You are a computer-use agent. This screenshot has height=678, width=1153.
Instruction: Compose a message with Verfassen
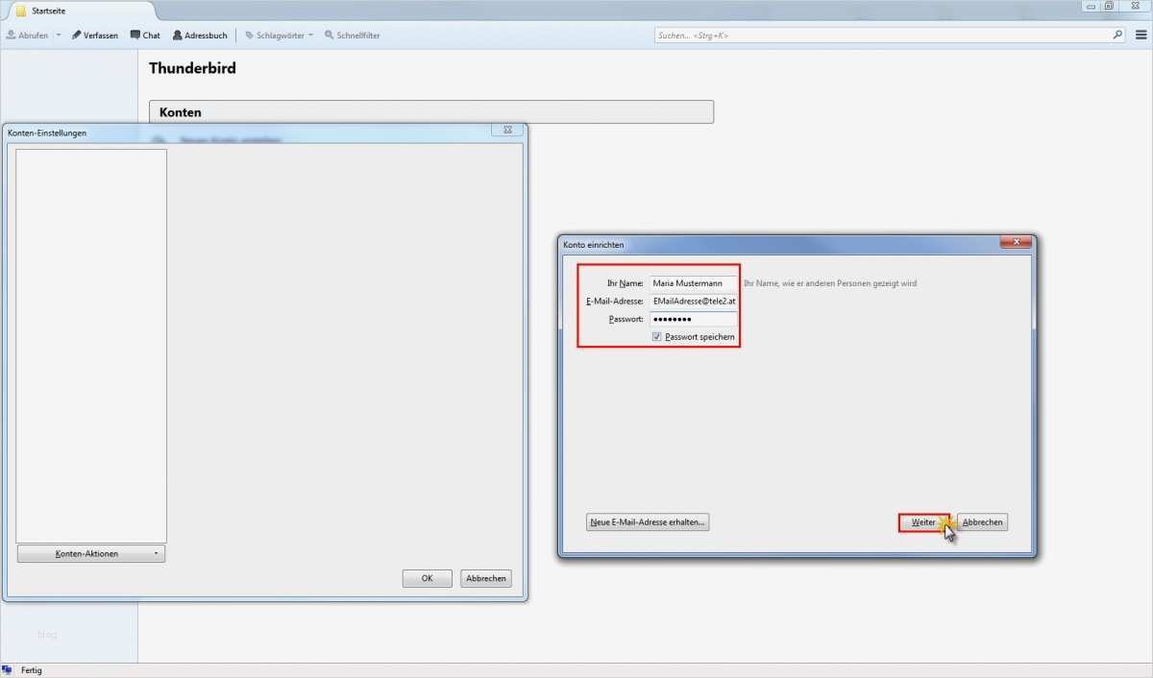(94, 36)
